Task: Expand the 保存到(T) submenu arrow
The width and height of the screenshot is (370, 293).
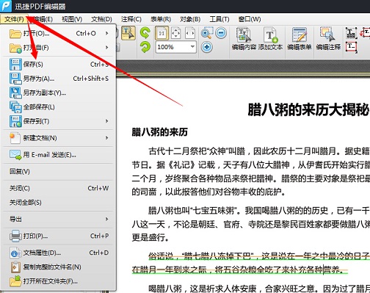Action: tap(106, 121)
